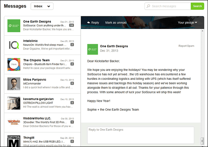Click the magnifier icon in search box
The height and width of the screenshot is (147, 208).
(x=148, y=6)
